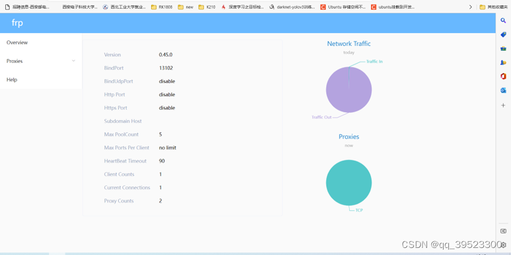Open Edge sidebar Office icon

tap(503, 77)
